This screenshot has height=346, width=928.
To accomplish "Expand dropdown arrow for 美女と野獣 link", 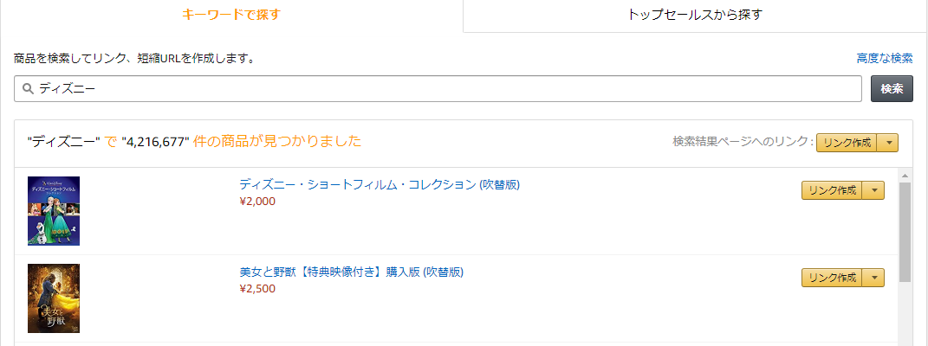I will pyautogui.click(x=873, y=279).
